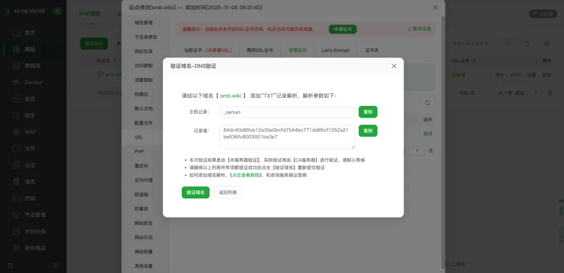Click the refresh icon above certificate list
The image size is (564, 273).
(x=427, y=102)
